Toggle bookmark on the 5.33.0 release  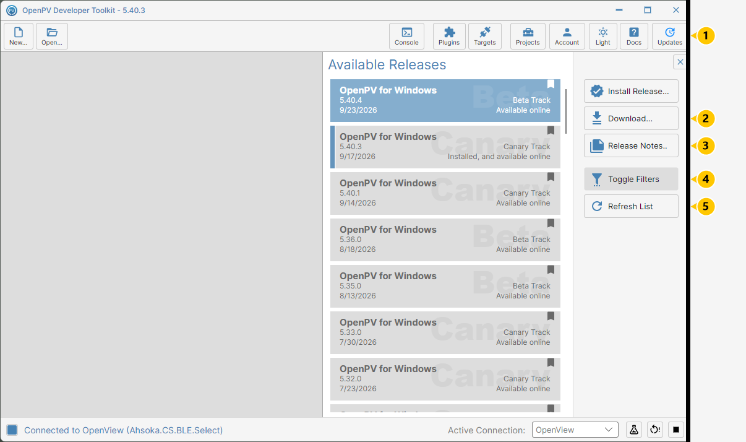pos(551,316)
